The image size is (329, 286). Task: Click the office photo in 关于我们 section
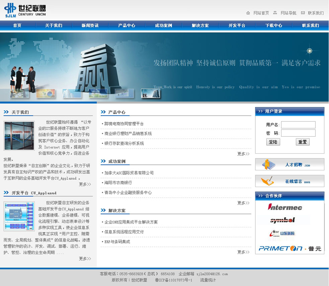[19, 136]
